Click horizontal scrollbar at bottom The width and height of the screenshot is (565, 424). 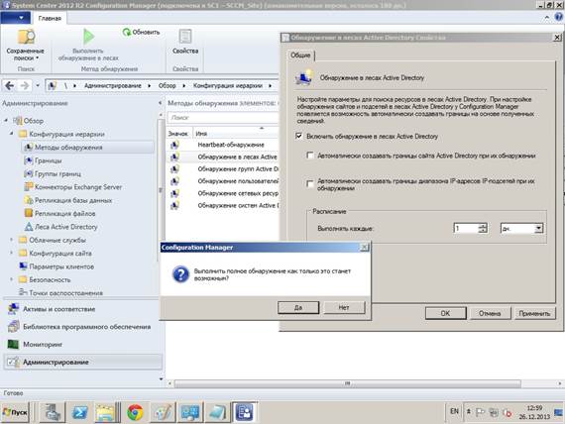(x=348, y=383)
